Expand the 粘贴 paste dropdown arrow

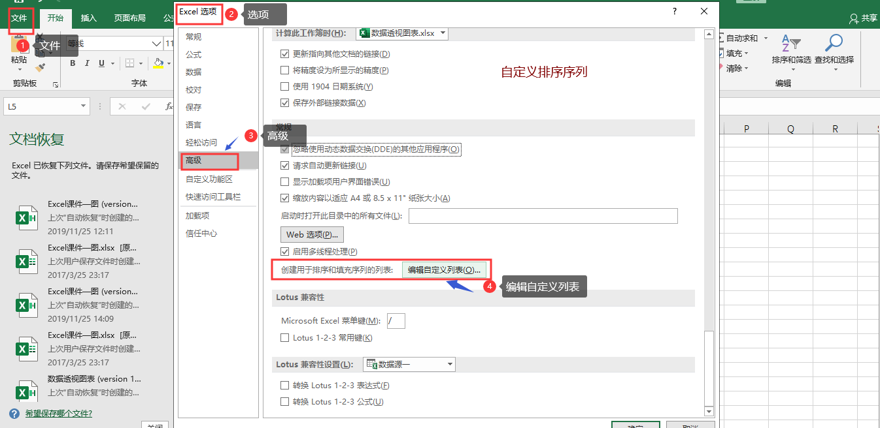click(19, 70)
